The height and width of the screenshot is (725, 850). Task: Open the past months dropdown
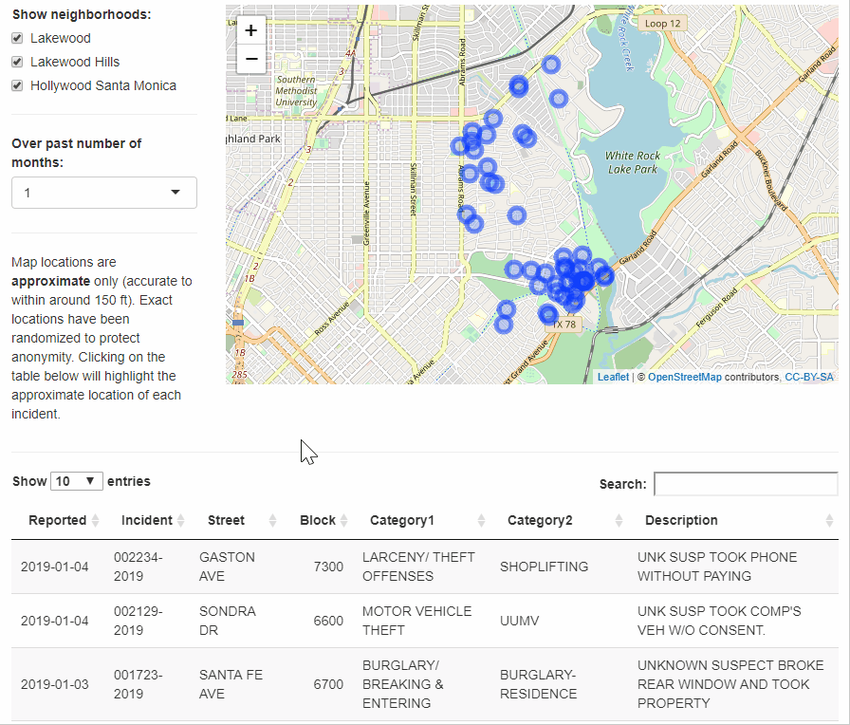tap(104, 193)
